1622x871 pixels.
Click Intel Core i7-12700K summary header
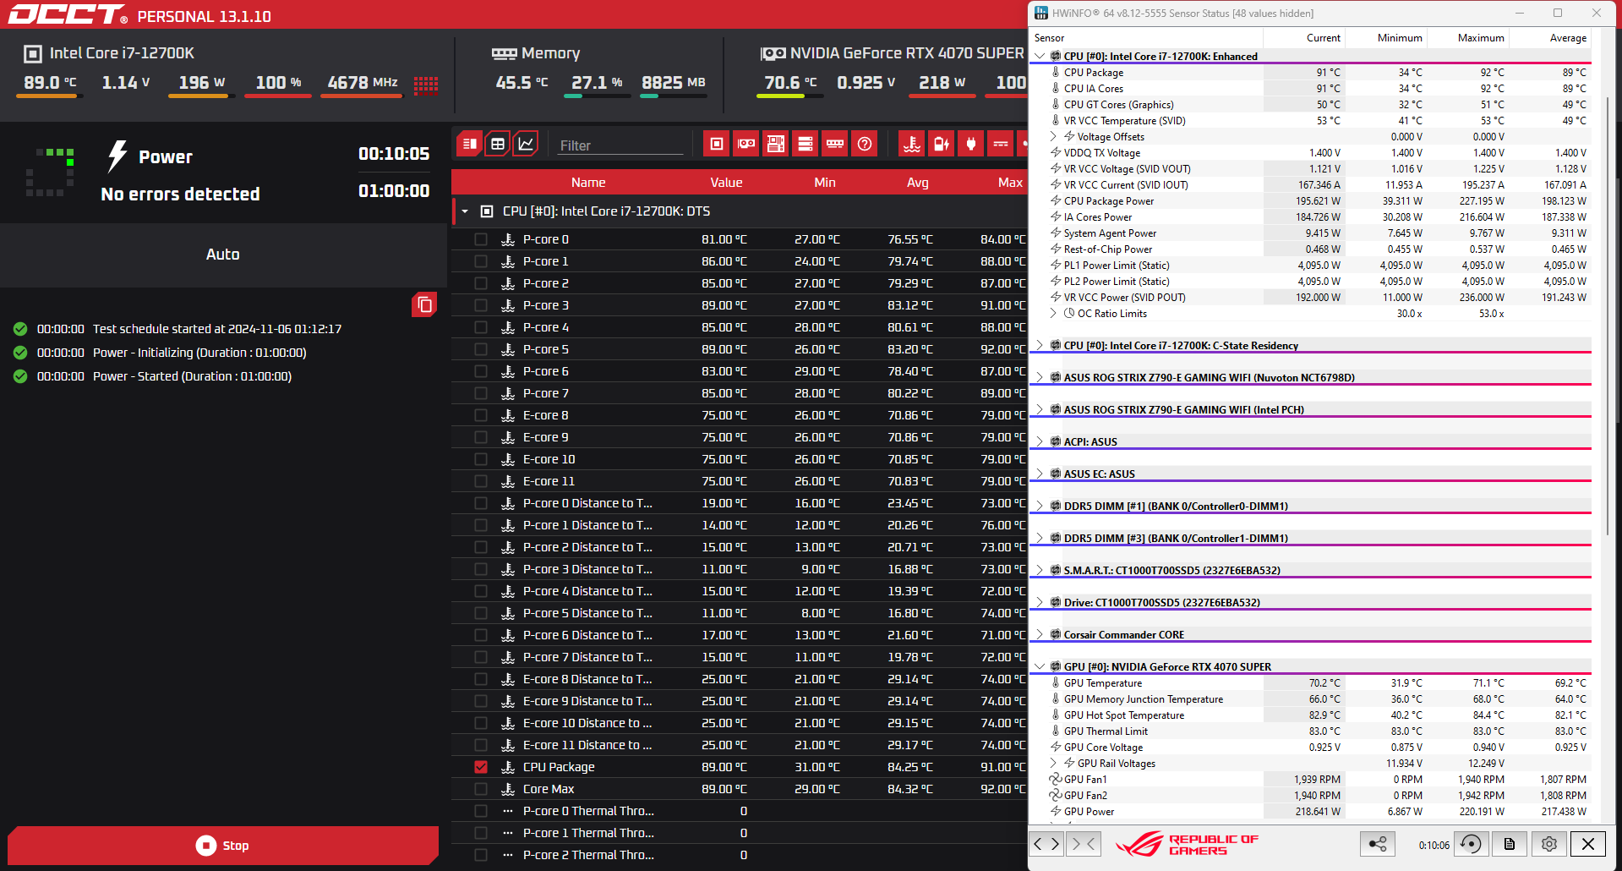pyautogui.click(x=109, y=53)
